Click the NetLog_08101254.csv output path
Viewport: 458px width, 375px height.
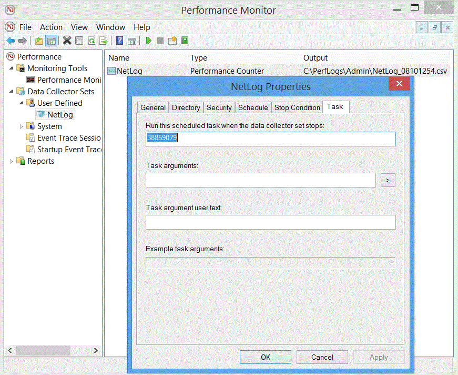point(375,71)
